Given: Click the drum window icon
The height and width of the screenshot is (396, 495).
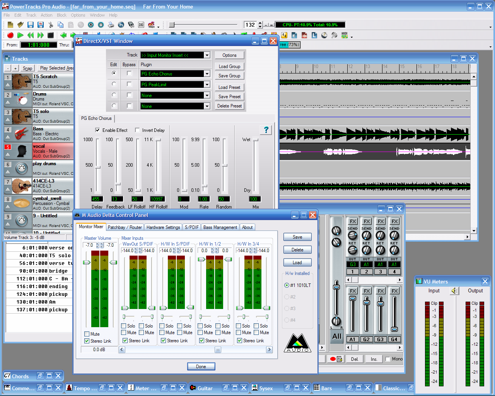Looking at the screenshot, I should click(x=324, y=35).
